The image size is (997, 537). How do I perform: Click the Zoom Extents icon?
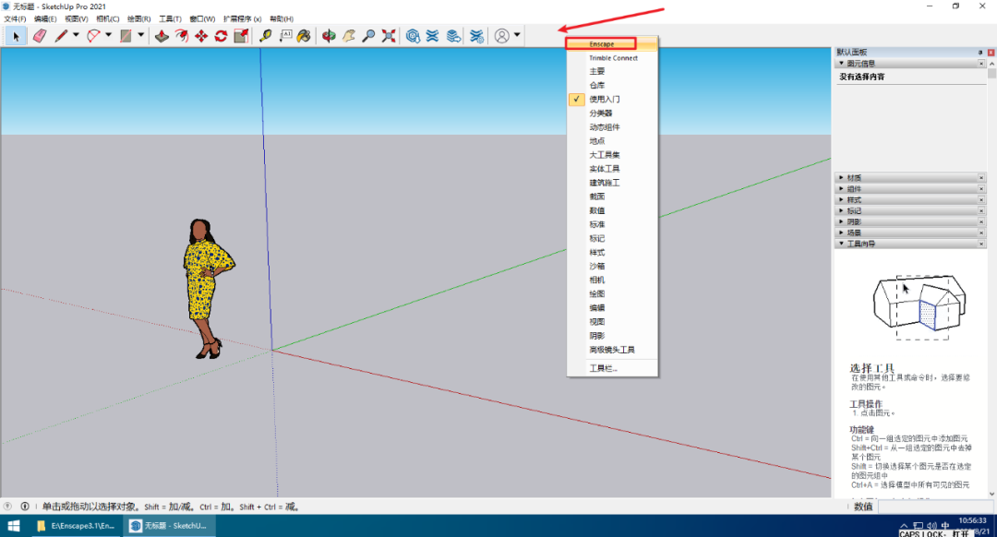(389, 36)
